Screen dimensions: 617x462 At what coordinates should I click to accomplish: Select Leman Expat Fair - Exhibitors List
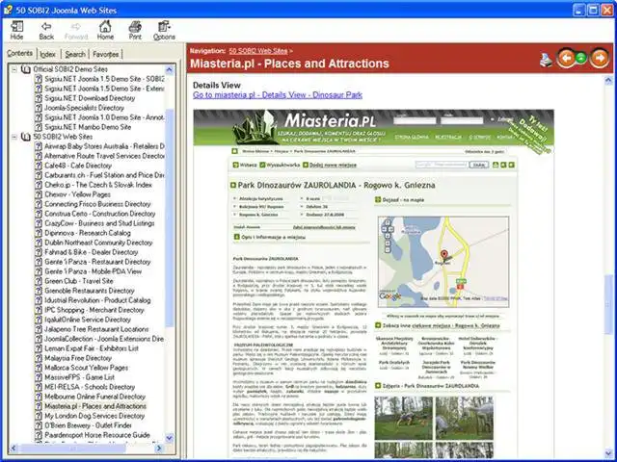click(x=92, y=348)
